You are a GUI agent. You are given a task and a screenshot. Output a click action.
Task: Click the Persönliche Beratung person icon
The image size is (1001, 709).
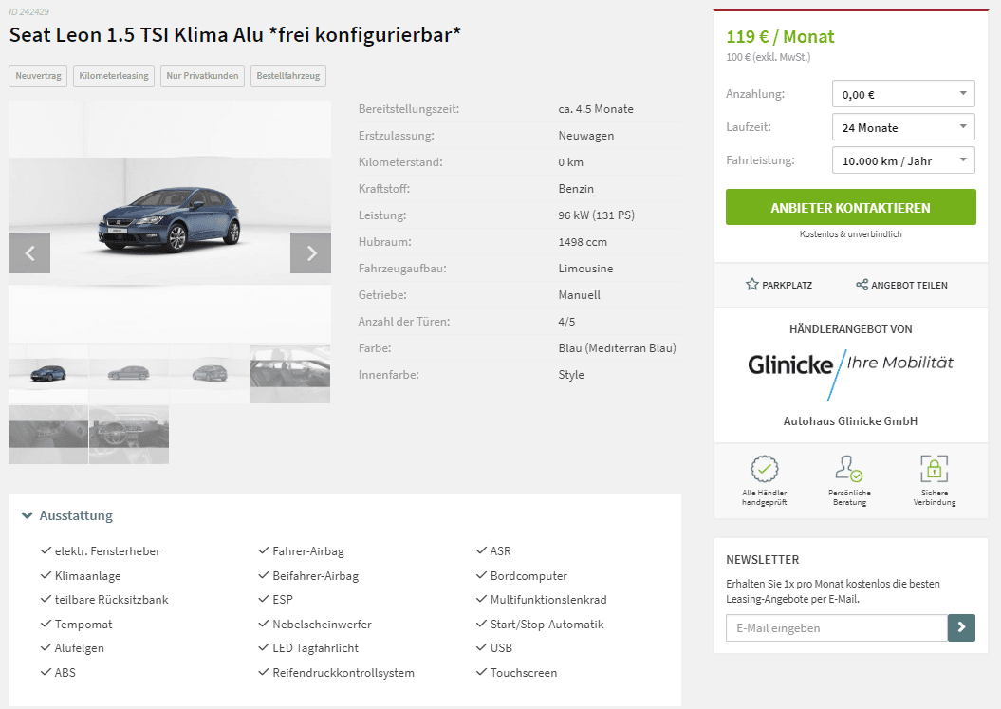[x=849, y=468]
